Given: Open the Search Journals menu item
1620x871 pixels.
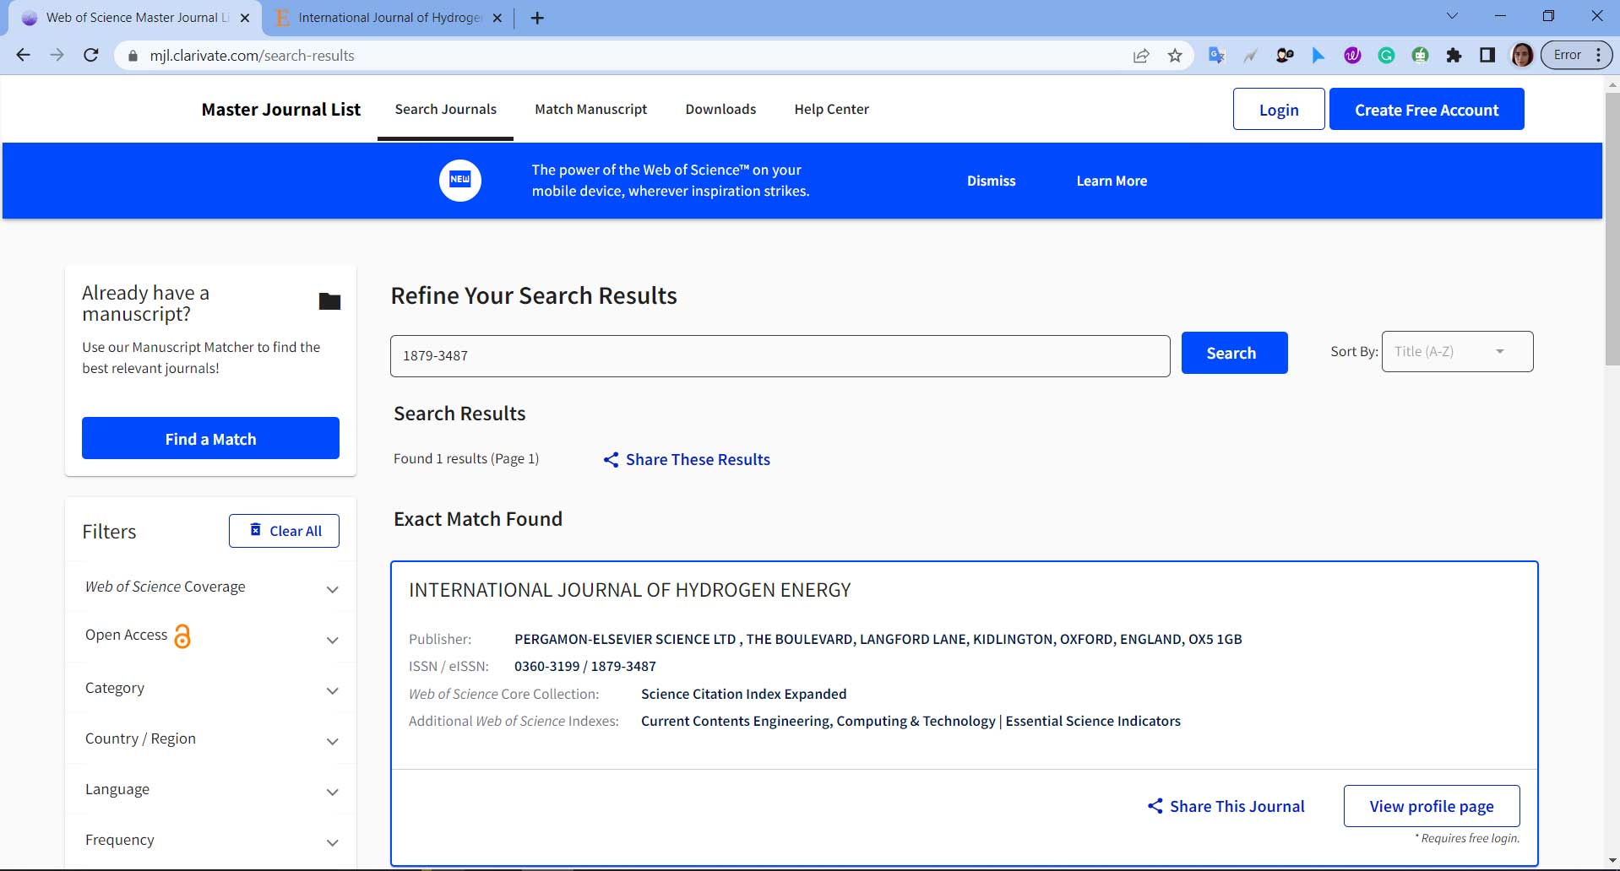Looking at the screenshot, I should click(x=445, y=109).
